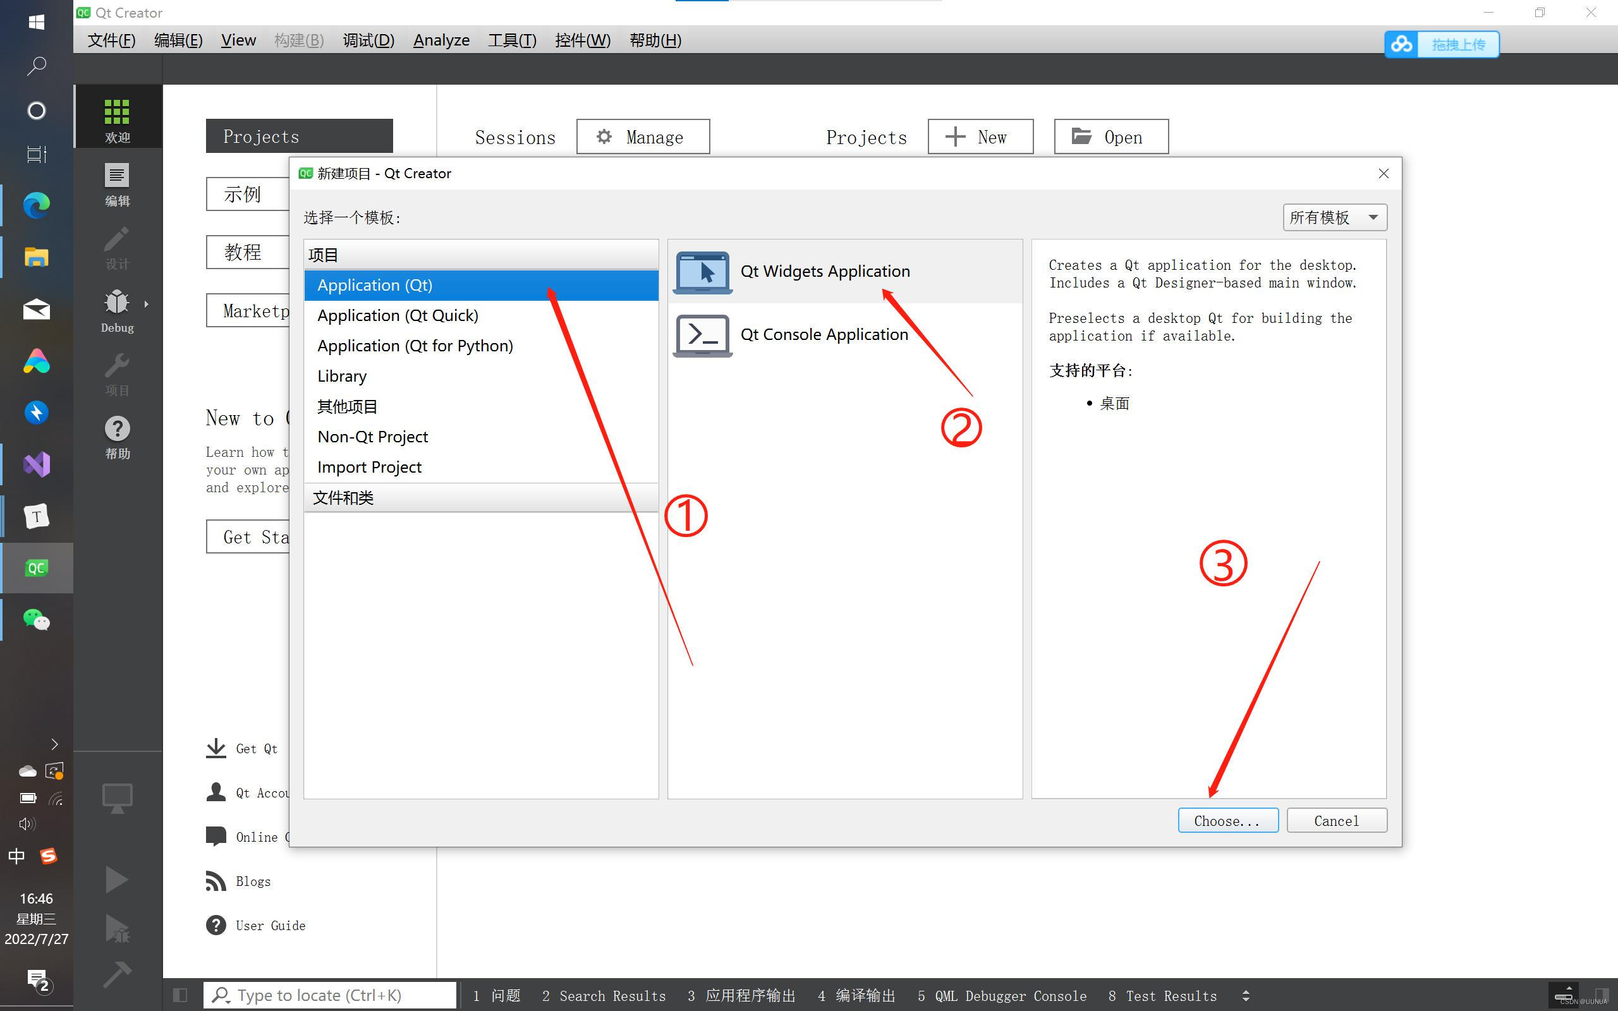Open Windows notification center
The width and height of the screenshot is (1618, 1011).
tap(38, 981)
